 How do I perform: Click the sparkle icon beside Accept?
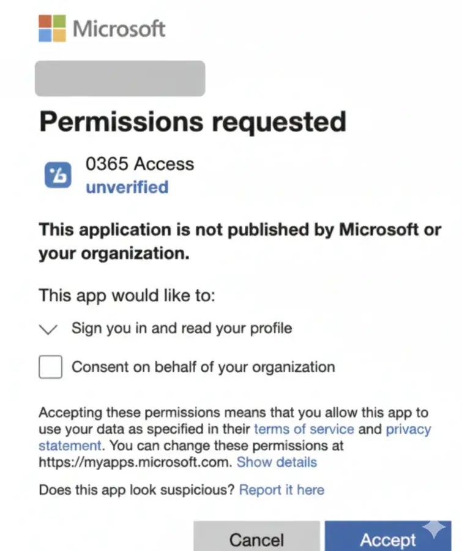click(x=434, y=530)
